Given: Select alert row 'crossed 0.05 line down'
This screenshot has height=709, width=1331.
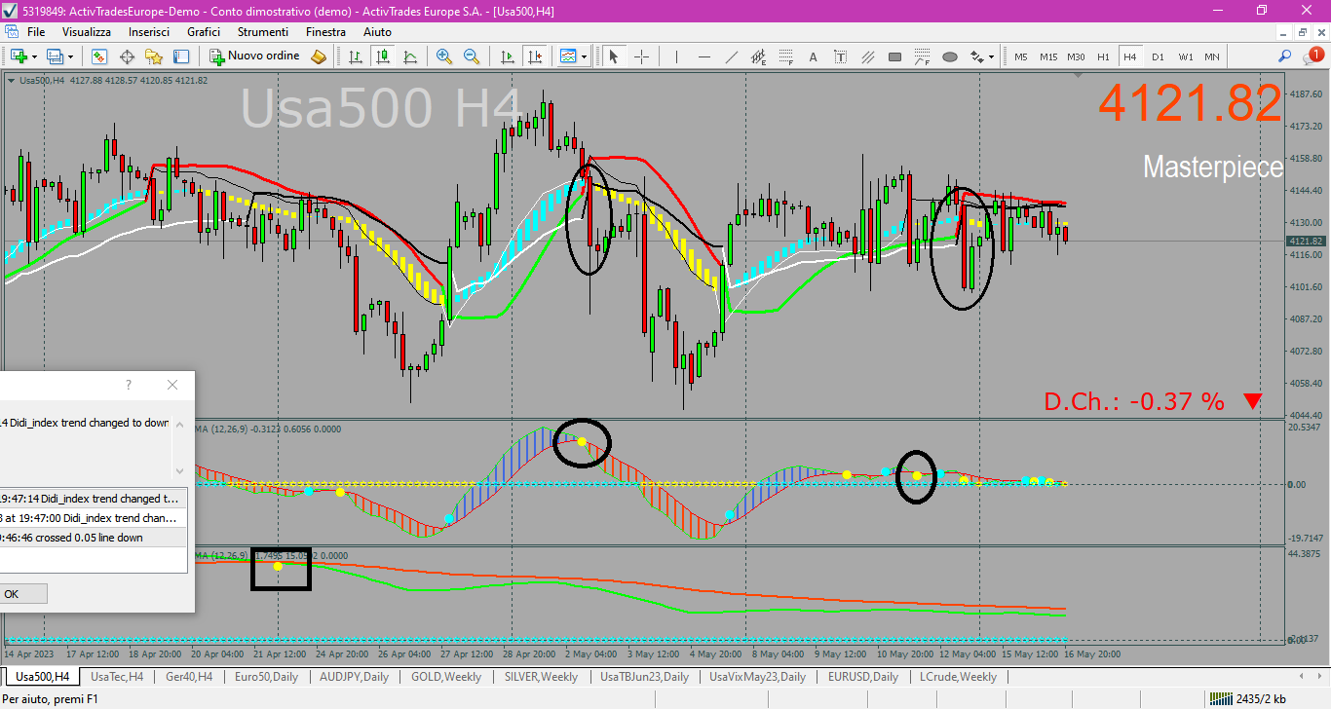Looking at the screenshot, I should pyautogui.click(x=94, y=538).
